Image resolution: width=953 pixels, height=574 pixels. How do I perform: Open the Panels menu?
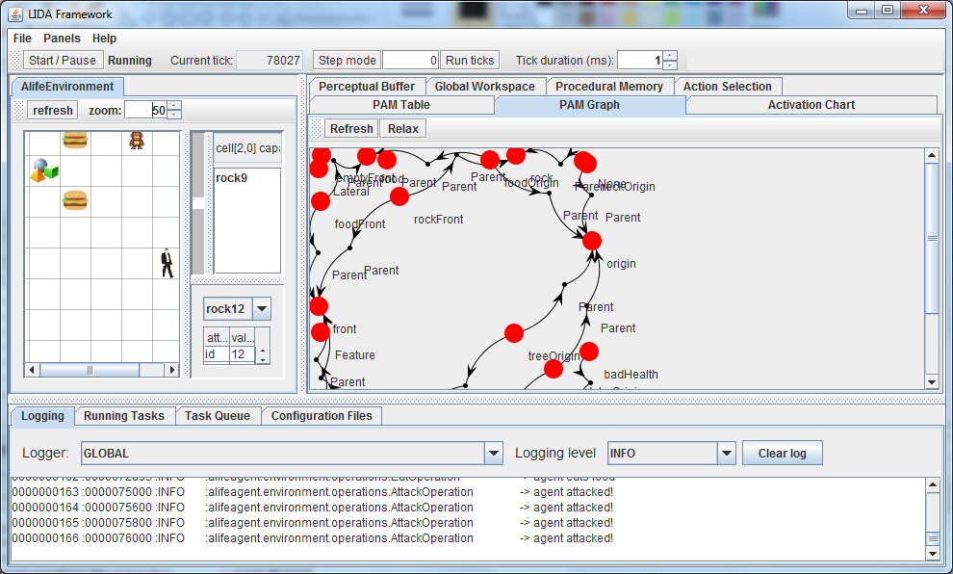(x=62, y=39)
